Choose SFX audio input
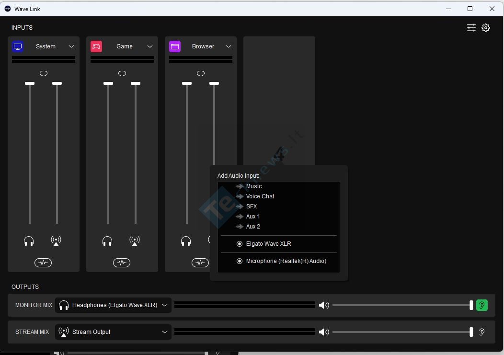504x355 pixels. pyautogui.click(x=252, y=206)
